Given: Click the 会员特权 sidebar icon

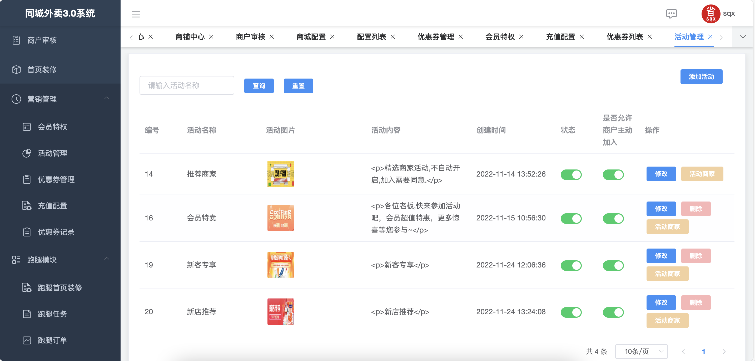Looking at the screenshot, I should (27, 127).
